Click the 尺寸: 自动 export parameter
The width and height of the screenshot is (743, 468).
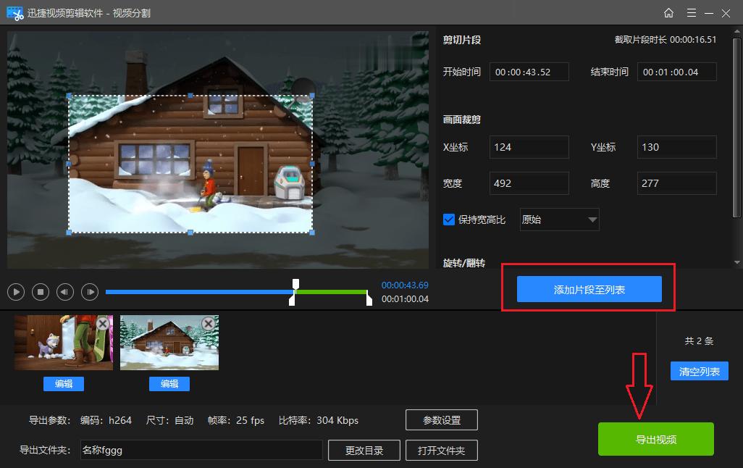pyautogui.click(x=169, y=420)
